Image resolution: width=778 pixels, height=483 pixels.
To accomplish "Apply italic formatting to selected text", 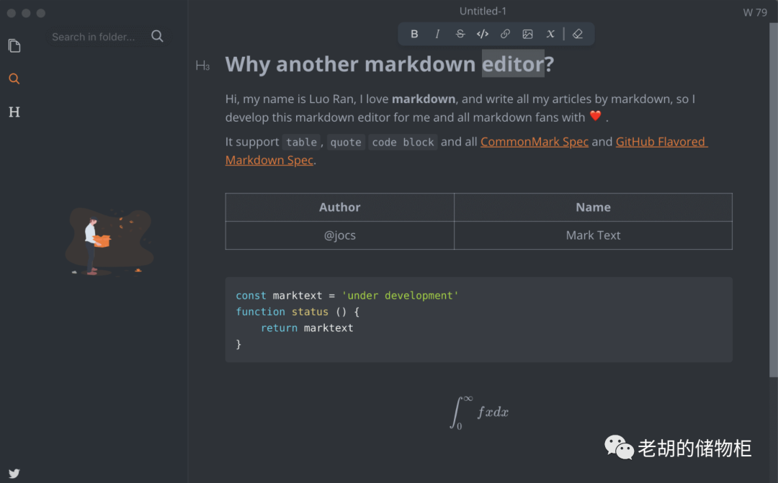I will pyautogui.click(x=437, y=35).
